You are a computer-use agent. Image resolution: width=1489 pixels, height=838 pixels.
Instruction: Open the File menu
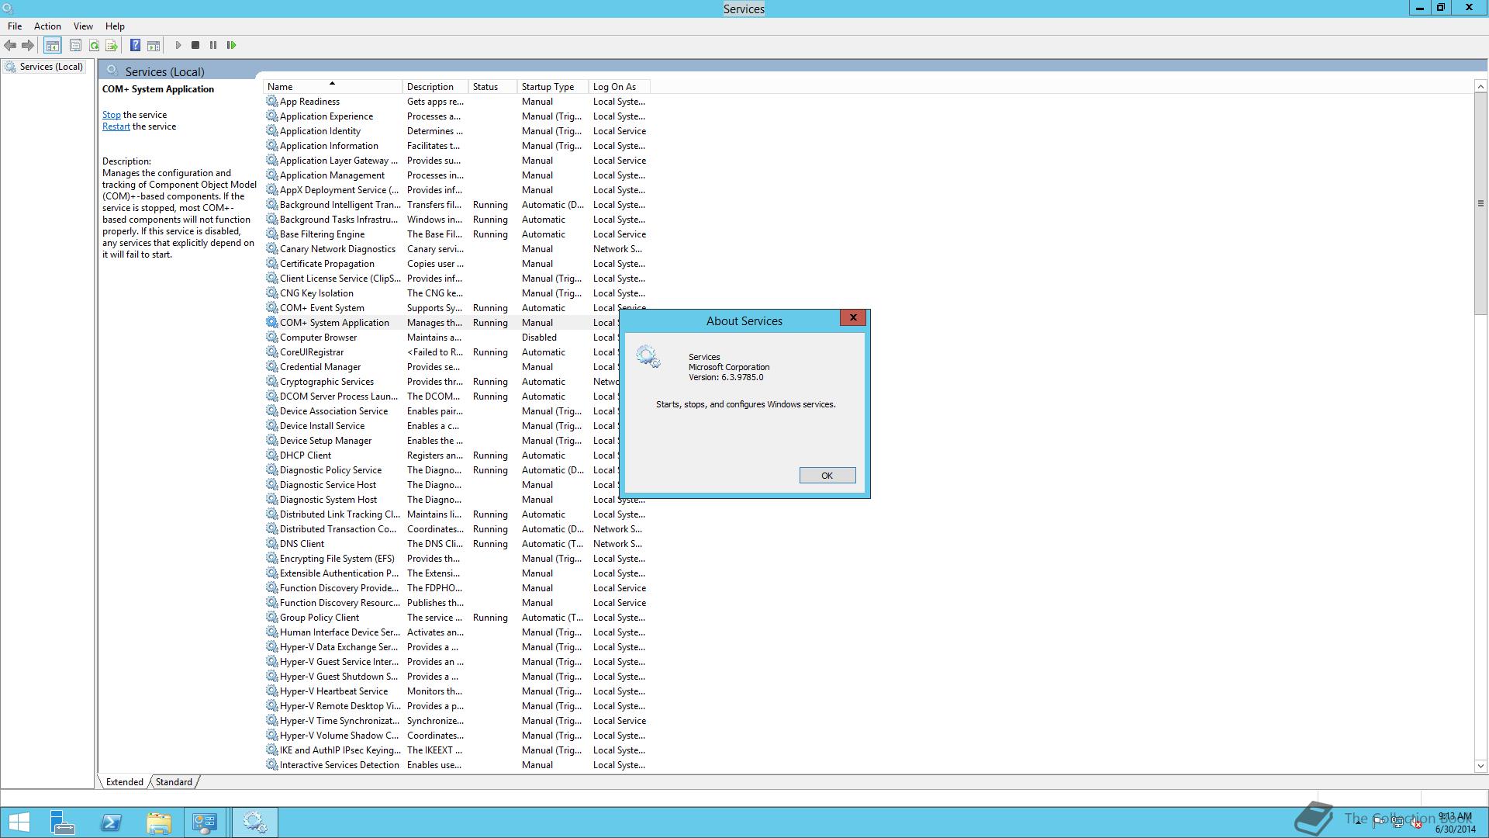click(15, 26)
